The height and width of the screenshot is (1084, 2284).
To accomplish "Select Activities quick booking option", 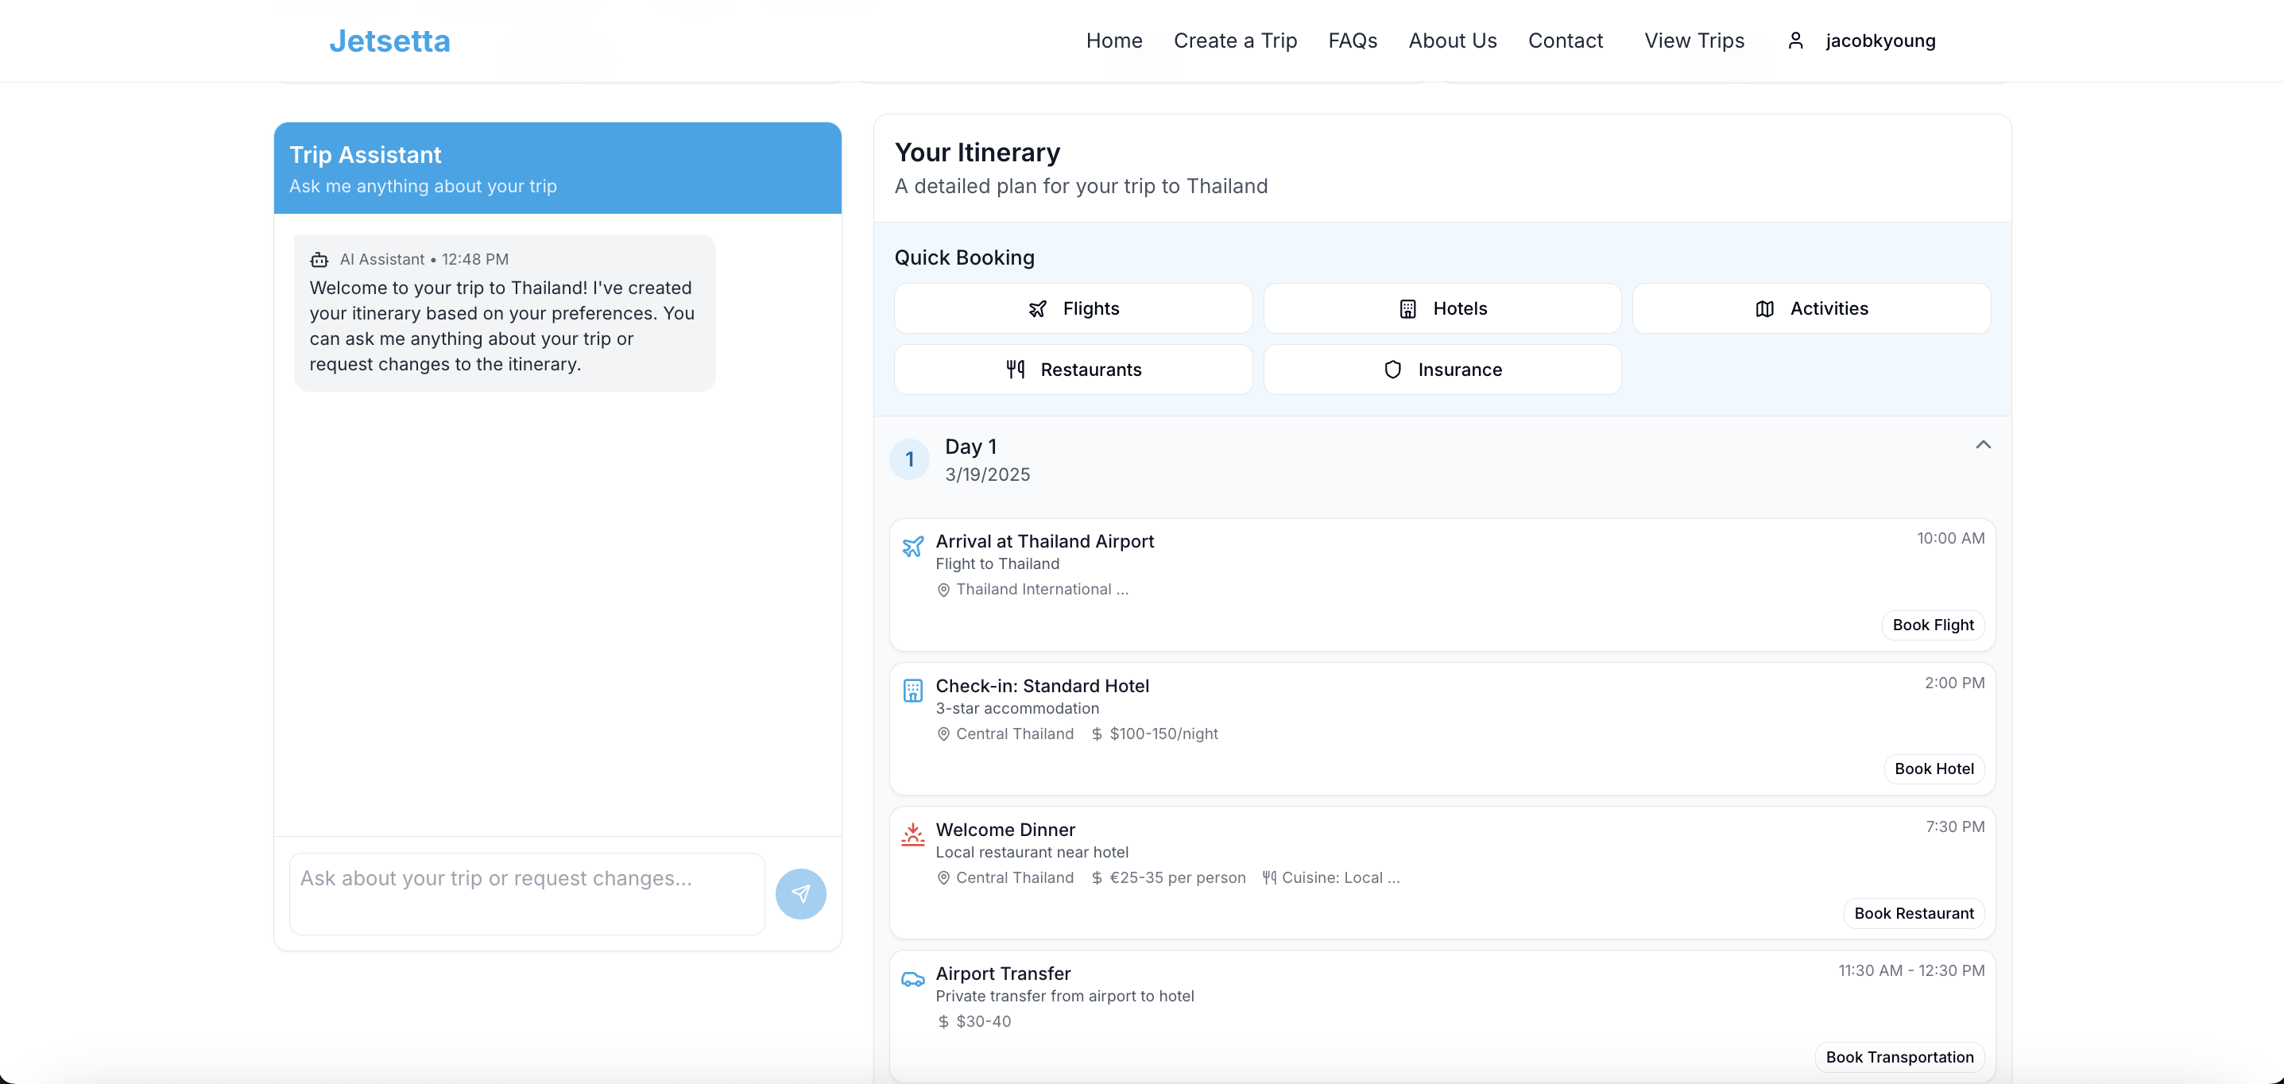I will tap(1810, 308).
